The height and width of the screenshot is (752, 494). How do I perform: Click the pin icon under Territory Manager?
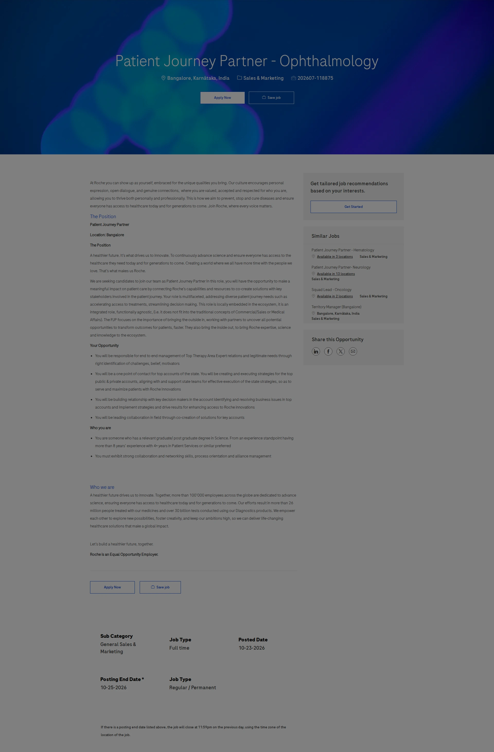pos(313,313)
